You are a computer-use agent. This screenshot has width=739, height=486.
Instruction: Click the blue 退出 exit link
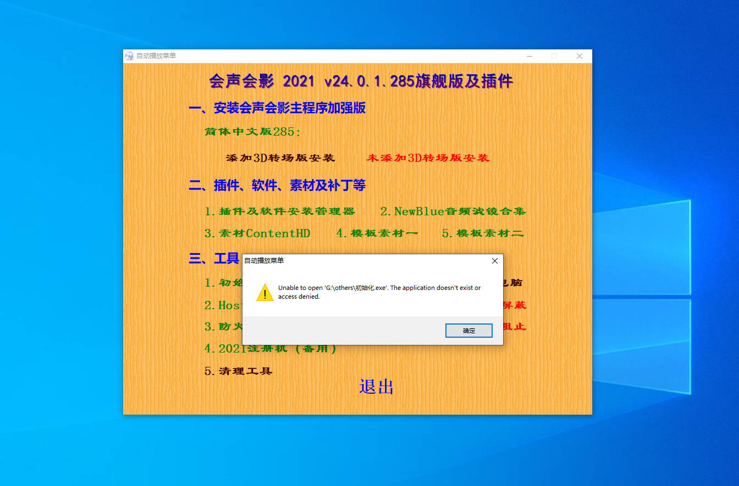point(377,387)
